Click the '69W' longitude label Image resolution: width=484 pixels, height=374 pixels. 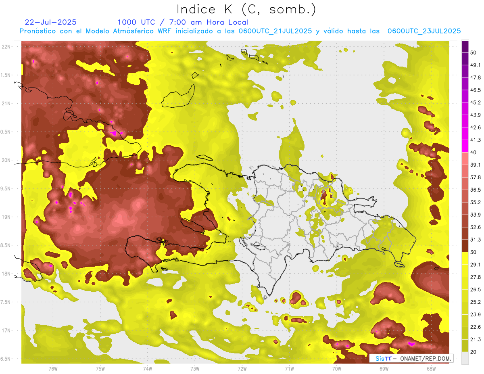pyautogui.click(x=384, y=368)
